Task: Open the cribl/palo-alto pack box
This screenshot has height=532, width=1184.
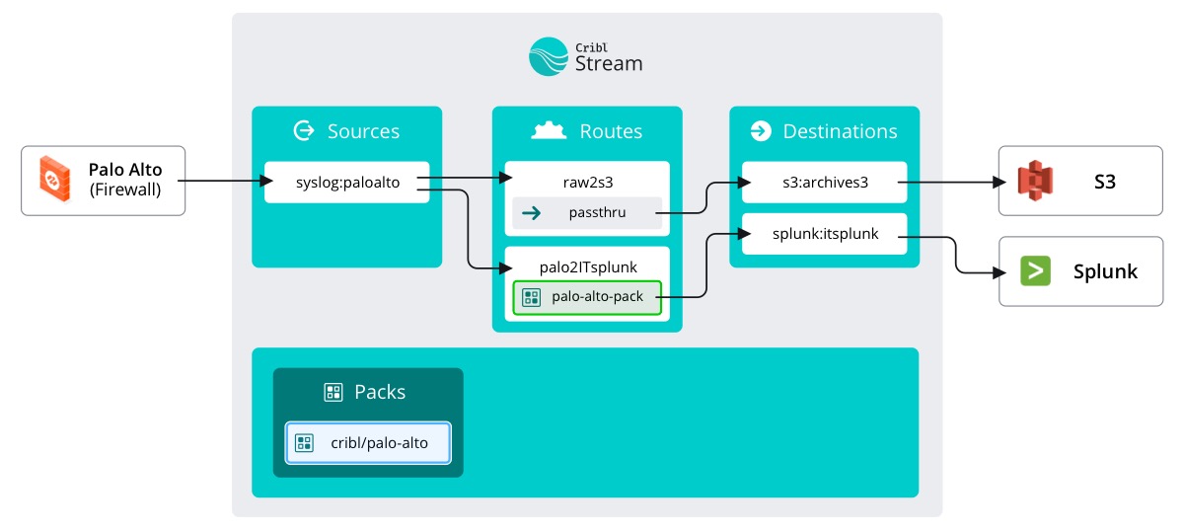Action: tap(368, 443)
